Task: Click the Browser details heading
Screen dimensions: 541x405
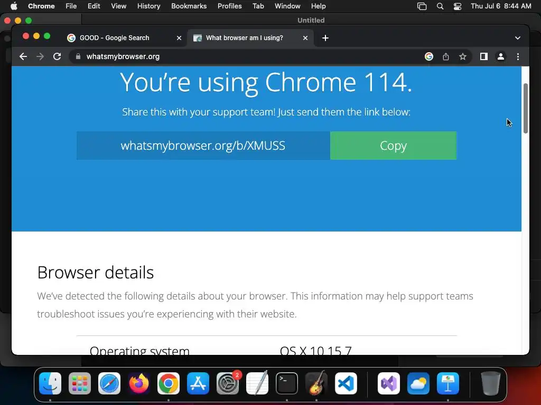Action: [96, 273]
